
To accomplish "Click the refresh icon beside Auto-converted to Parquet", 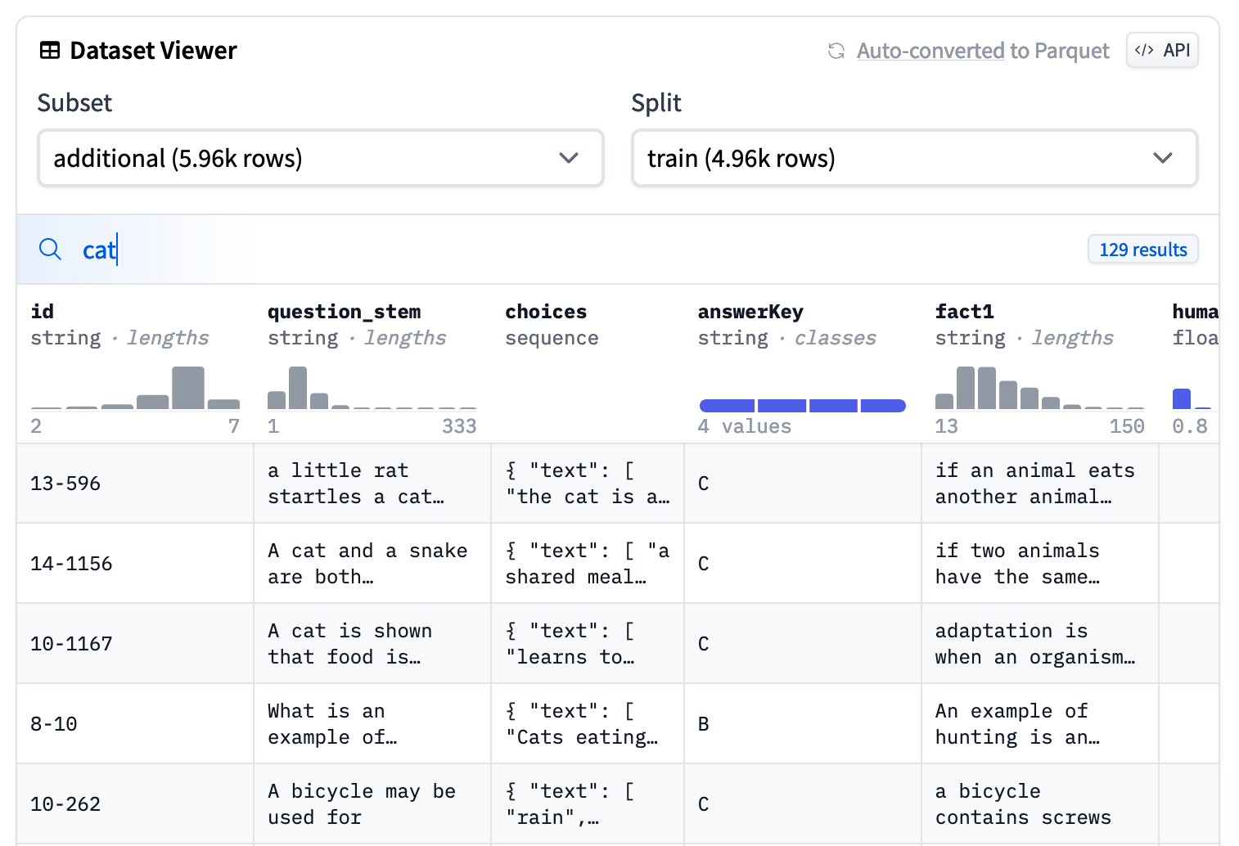I will pyautogui.click(x=836, y=50).
